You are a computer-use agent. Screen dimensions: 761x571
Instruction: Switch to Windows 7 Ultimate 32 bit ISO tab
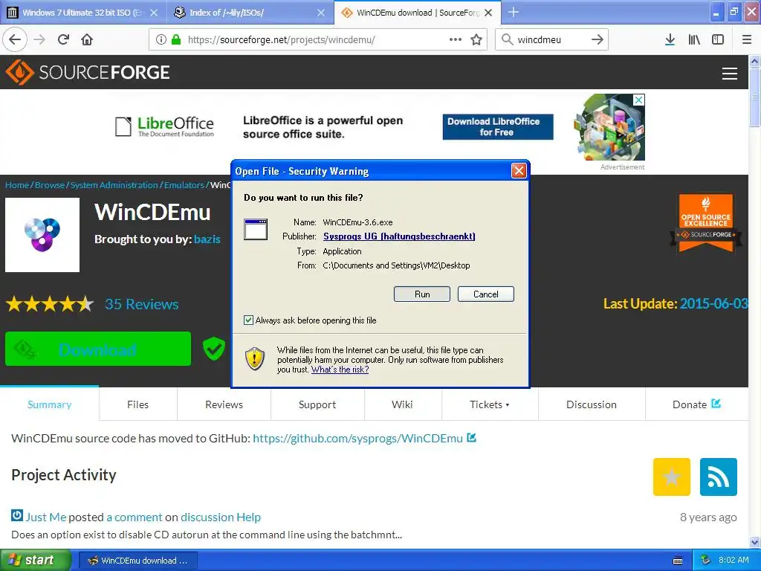[83, 12]
